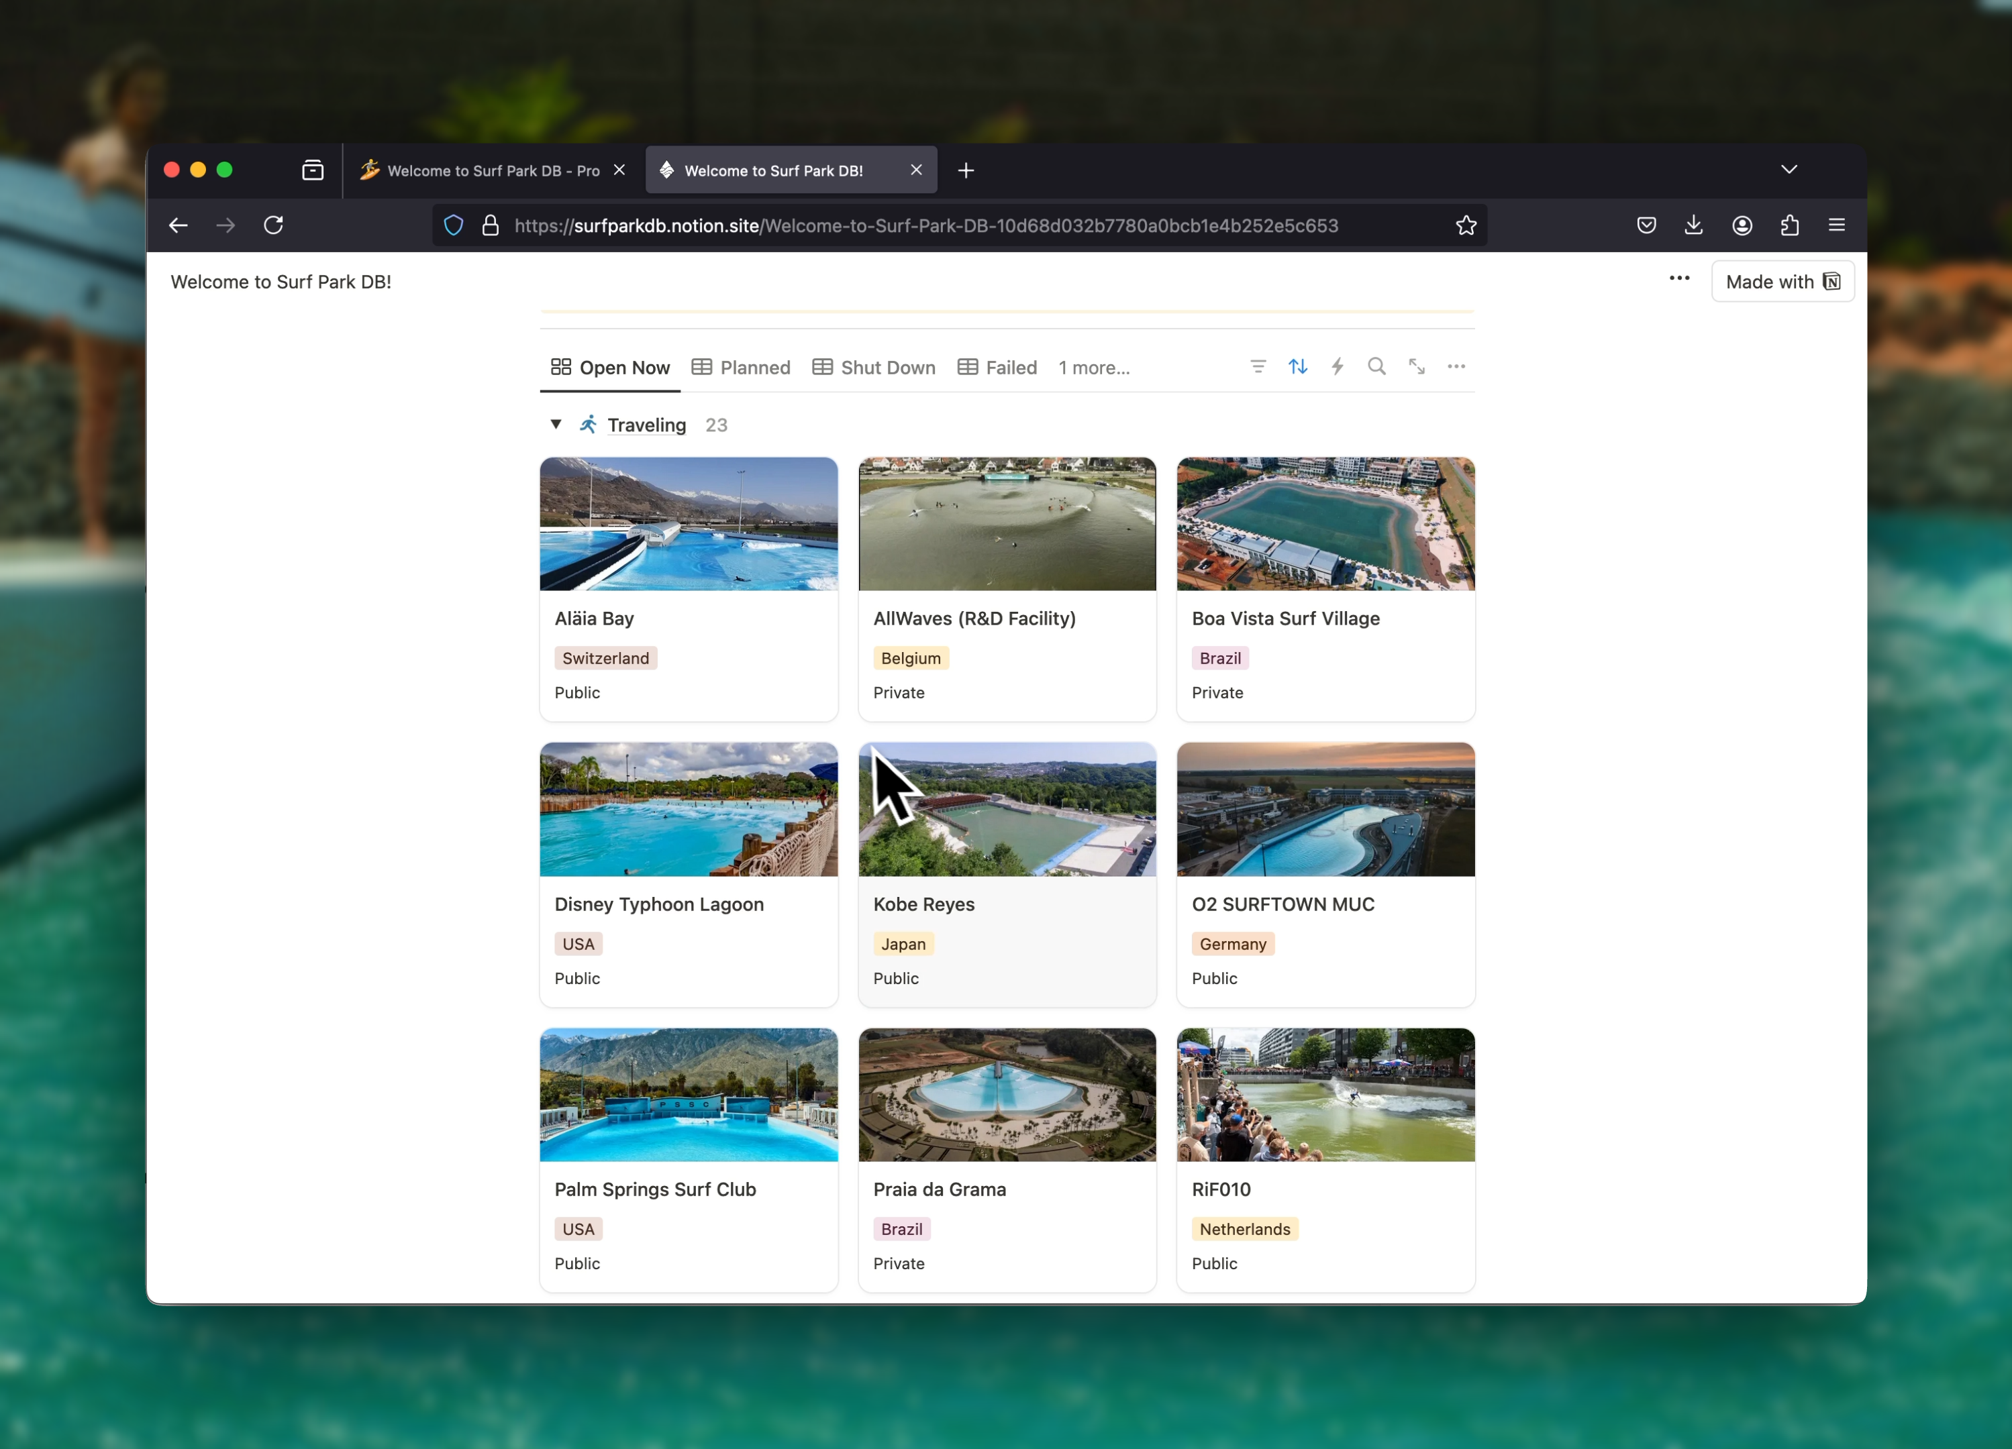Click the Switzerland tag on Aläia Bay
2012x1449 pixels.
(605, 658)
